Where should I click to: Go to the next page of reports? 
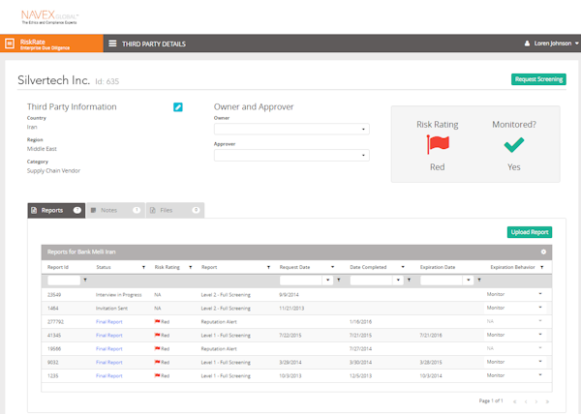(x=536, y=401)
